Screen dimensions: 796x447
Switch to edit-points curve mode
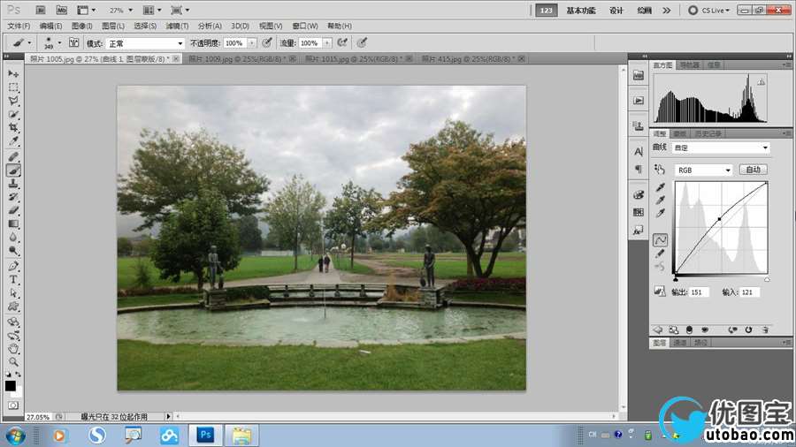tap(660, 239)
